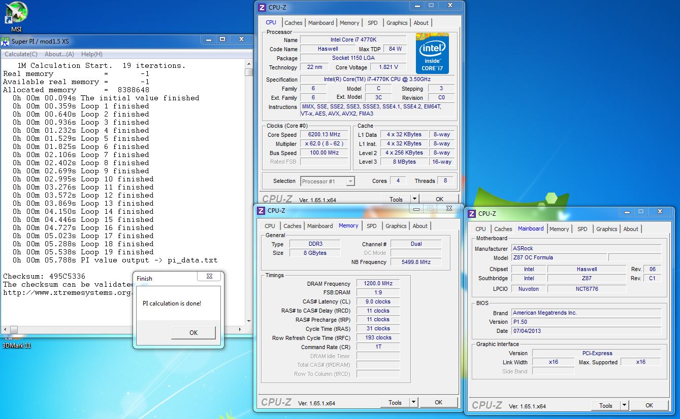The height and width of the screenshot is (419, 680).
Task: Click the Intel Core i7 logo badge
Action: pyautogui.click(x=432, y=54)
